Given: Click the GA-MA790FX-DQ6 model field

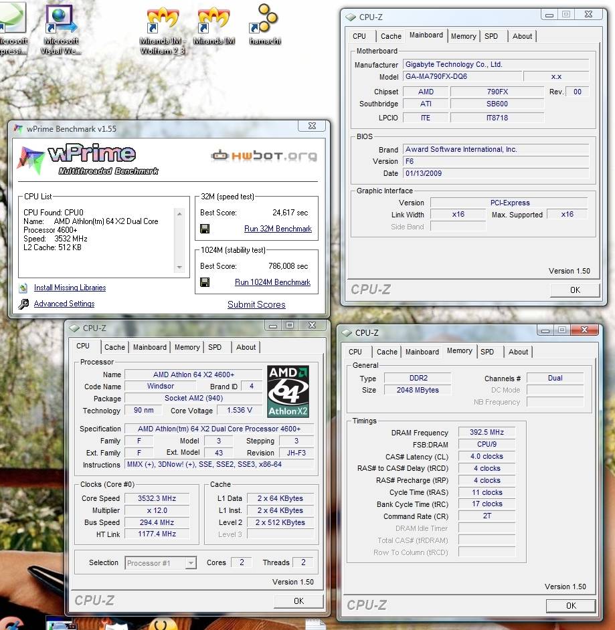Looking at the screenshot, I should coord(462,76).
